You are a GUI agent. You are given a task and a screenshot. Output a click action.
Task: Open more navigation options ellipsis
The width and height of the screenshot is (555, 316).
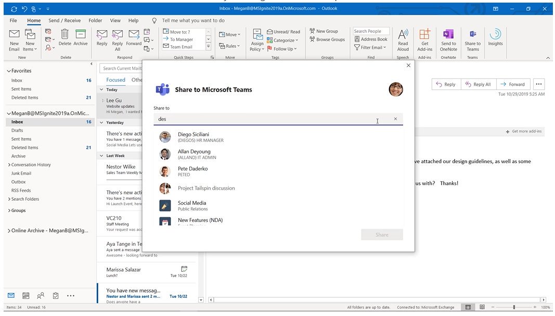coord(71,296)
